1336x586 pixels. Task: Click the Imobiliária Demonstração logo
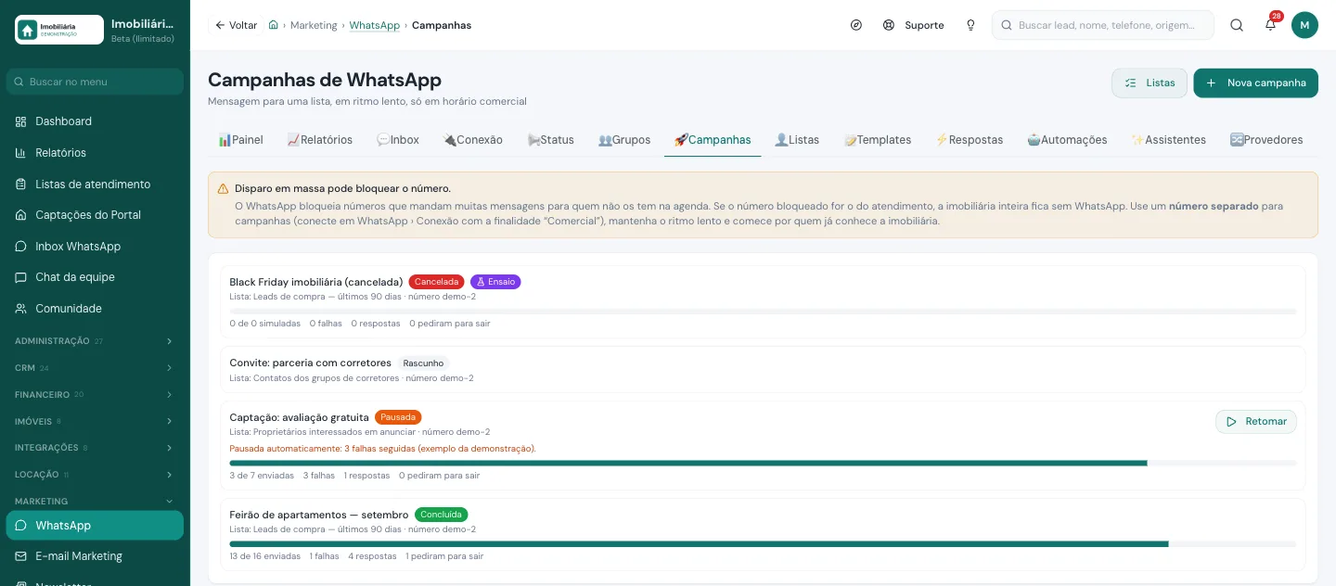pyautogui.click(x=59, y=30)
